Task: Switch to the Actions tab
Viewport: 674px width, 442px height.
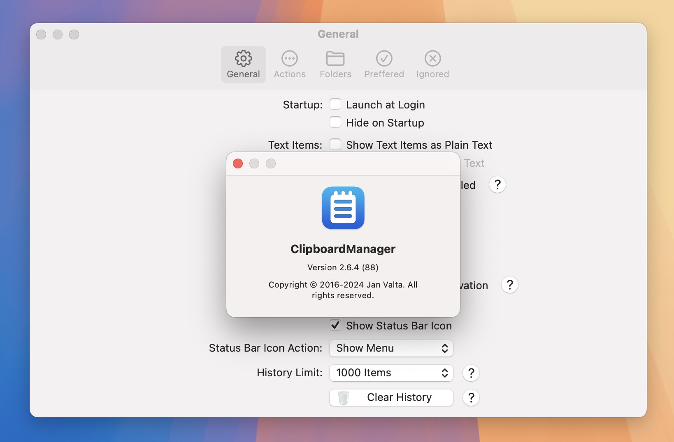Action: click(x=290, y=64)
